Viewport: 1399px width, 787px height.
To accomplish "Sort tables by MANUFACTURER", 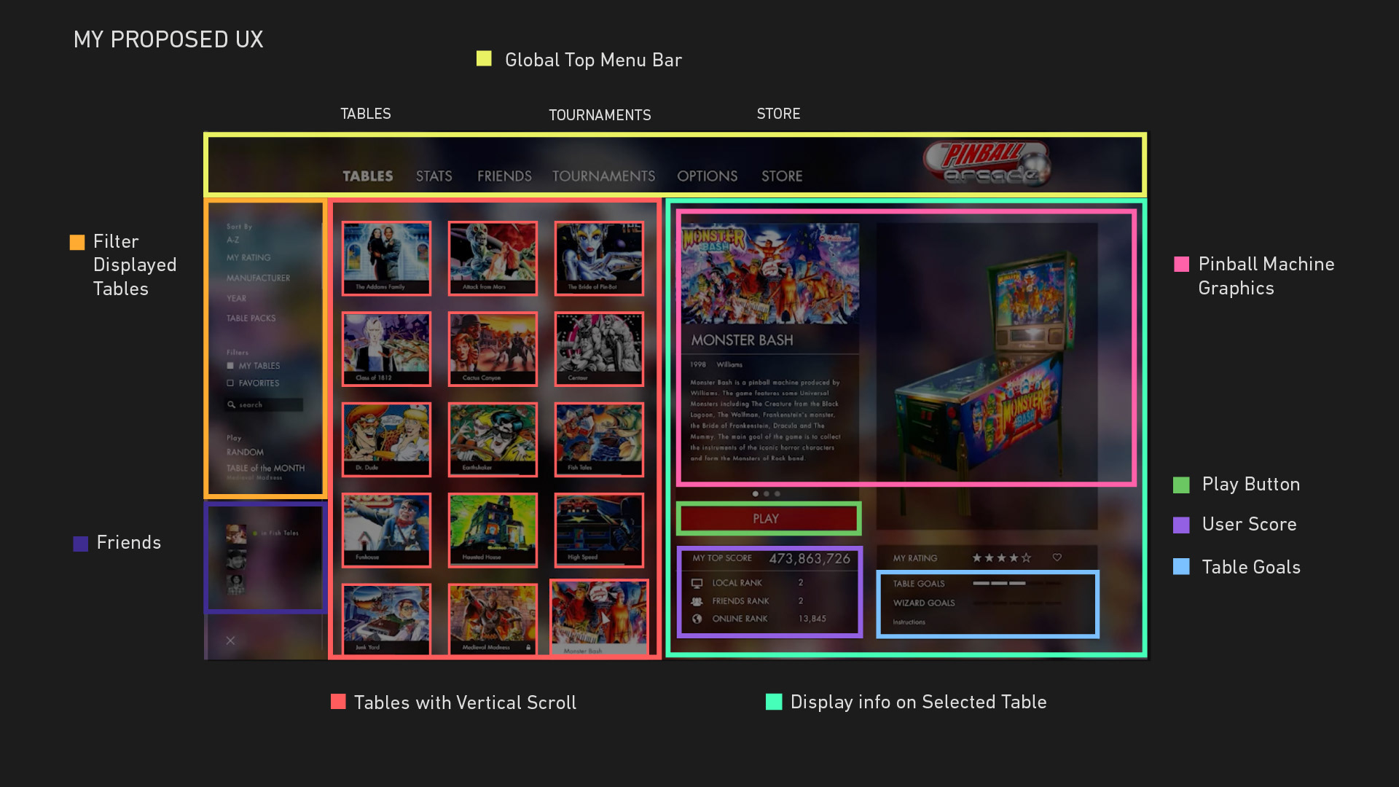I will [x=258, y=278].
